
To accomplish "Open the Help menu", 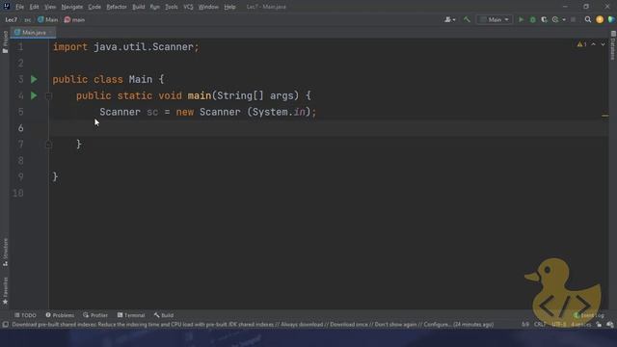I will 229,7.
